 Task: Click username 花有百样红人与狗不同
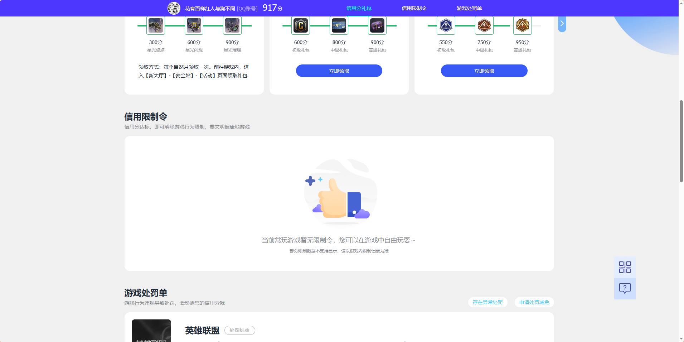click(x=210, y=9)
